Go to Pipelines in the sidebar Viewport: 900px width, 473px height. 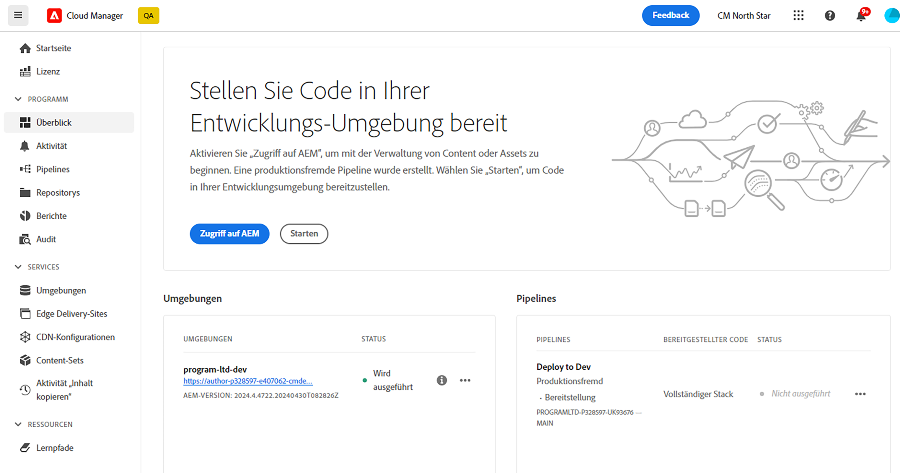(53, 169)
